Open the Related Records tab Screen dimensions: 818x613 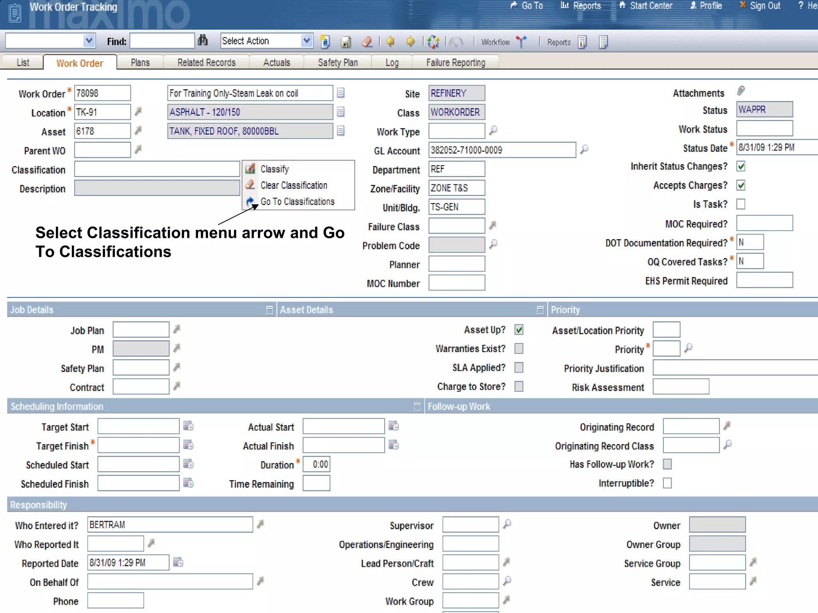point(206,63)
